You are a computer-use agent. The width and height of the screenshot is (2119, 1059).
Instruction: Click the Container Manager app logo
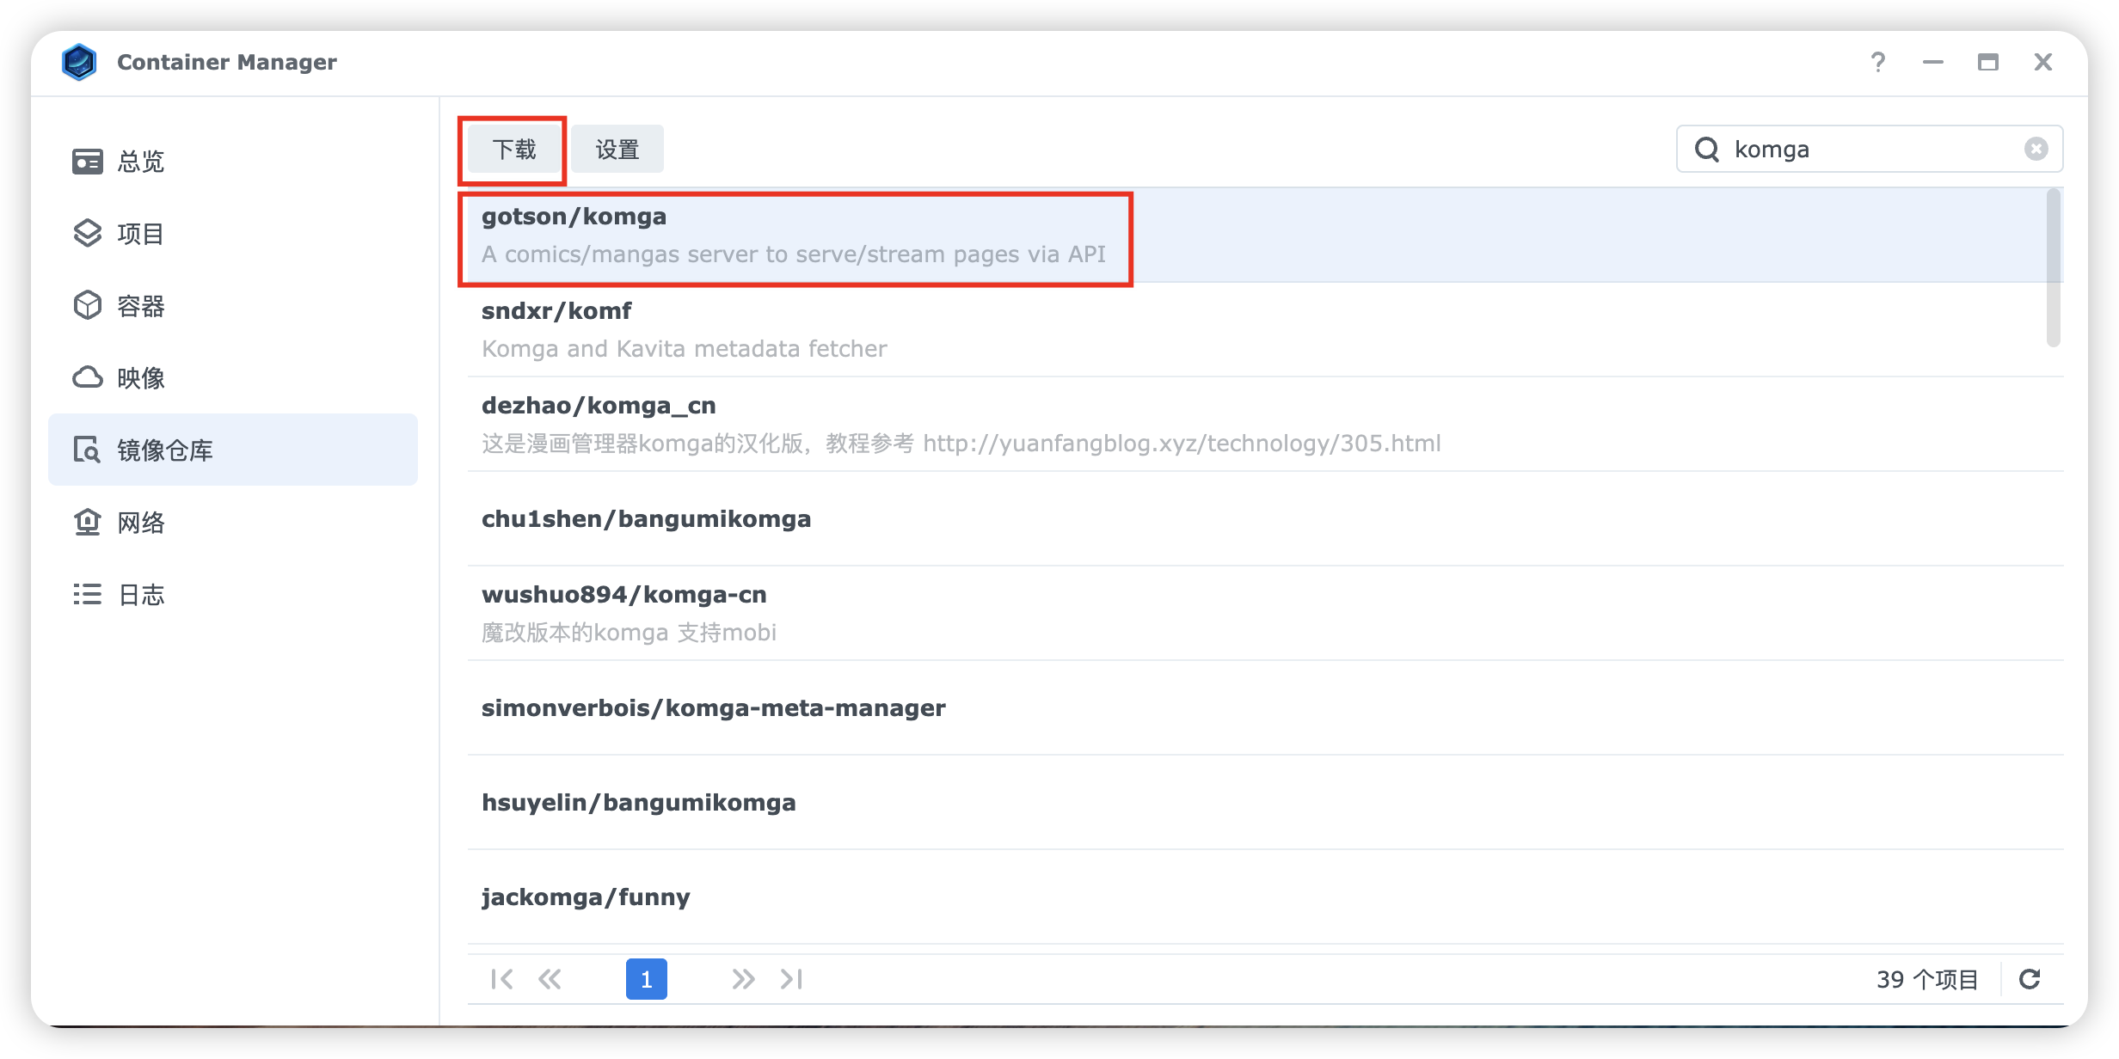pyautogui.click(x=79, y=62)
